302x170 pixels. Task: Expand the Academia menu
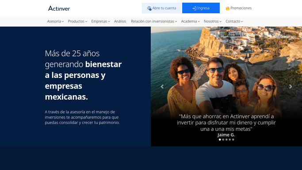[190, 21]
